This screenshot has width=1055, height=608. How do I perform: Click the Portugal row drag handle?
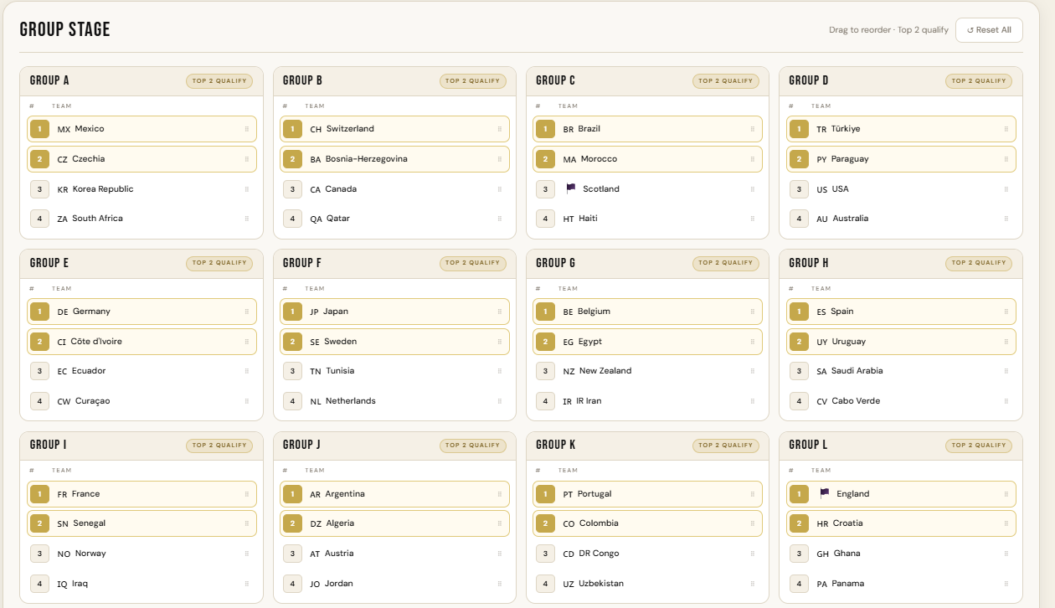tap(753, 494)
